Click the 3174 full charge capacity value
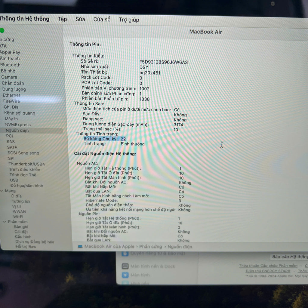Viewport: 308px width, 308px height. click(x=178, y=125)
